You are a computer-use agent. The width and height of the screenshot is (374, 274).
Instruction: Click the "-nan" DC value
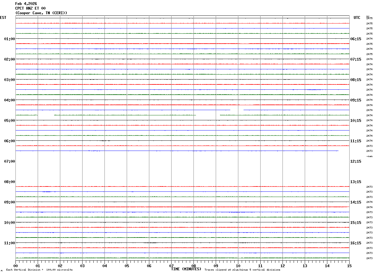(x=369, y=156)
